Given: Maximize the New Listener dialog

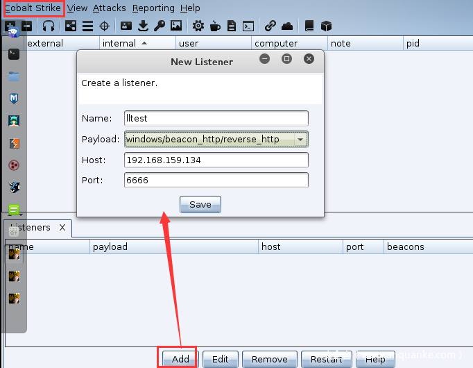Looking at the screenshot, I should point(286,58).
